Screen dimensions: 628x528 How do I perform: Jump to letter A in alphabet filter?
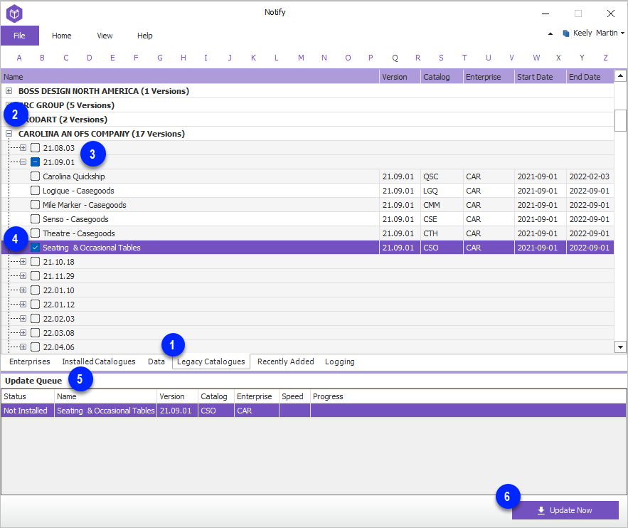18,58
